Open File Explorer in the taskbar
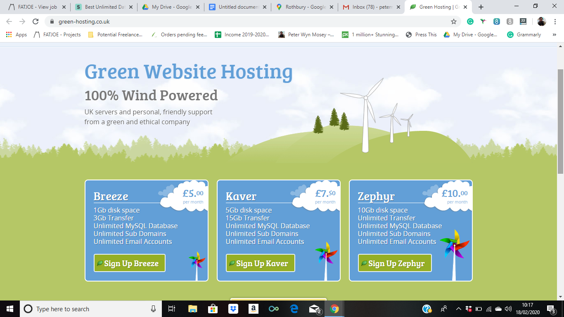This screenshot has width=564, height=317. click(x=193, y=309)
